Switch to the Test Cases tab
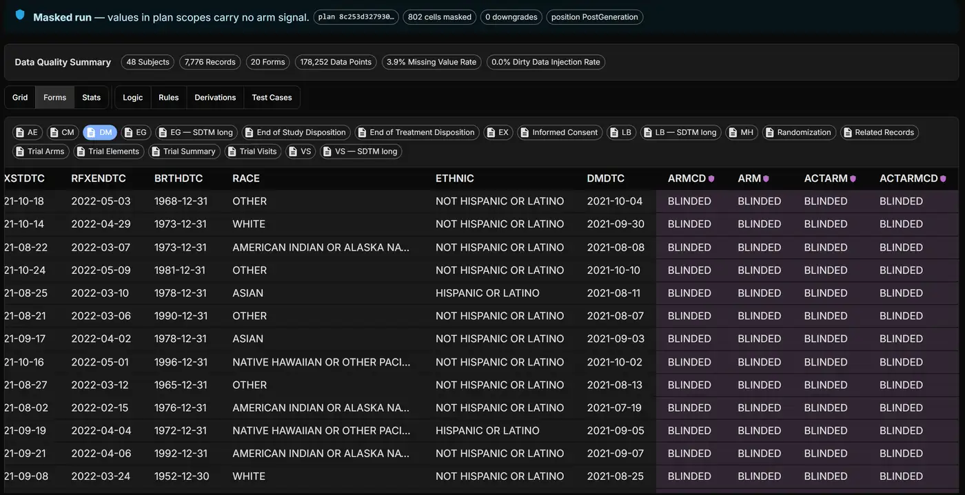This screenshot has width=965, height=495. click(272, 97)
